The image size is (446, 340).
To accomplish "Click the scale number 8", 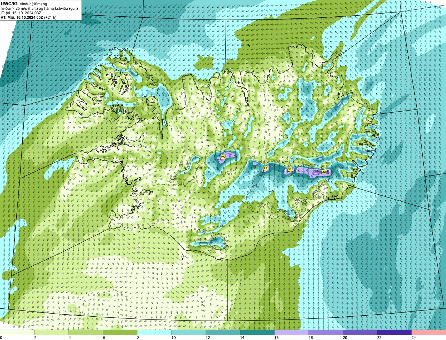I will pyautogui.click(x=138, y=338).
